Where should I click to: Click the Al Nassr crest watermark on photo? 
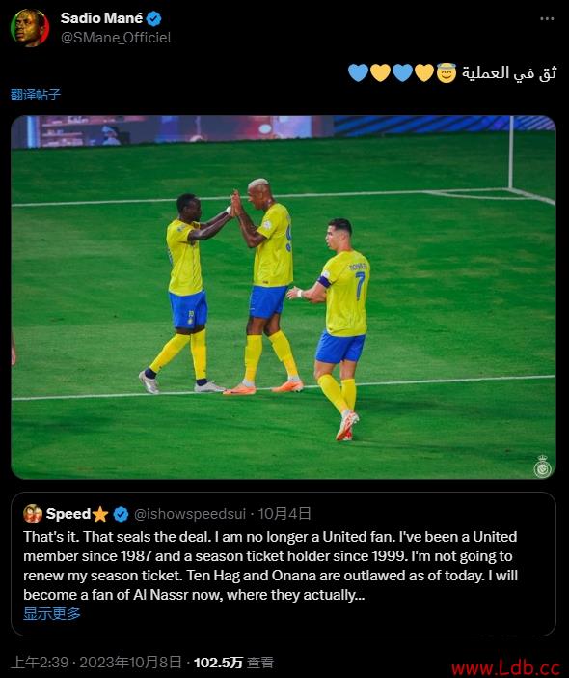click(x=542, y=466)
